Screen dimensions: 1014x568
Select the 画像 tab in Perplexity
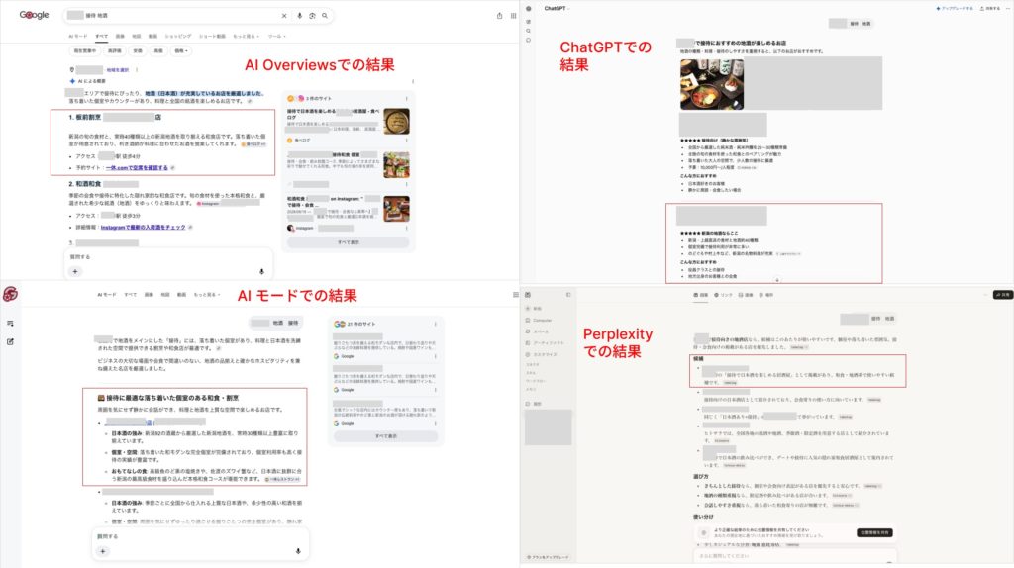click(746, 295)
